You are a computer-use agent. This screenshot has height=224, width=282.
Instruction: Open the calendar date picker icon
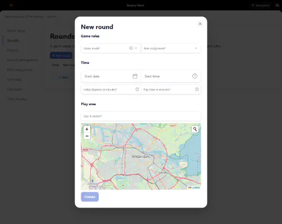tap(135, 76)
